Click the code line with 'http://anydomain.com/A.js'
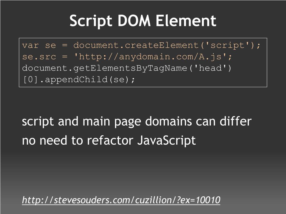The image size is (286, 214). click(x=127, y=57)
